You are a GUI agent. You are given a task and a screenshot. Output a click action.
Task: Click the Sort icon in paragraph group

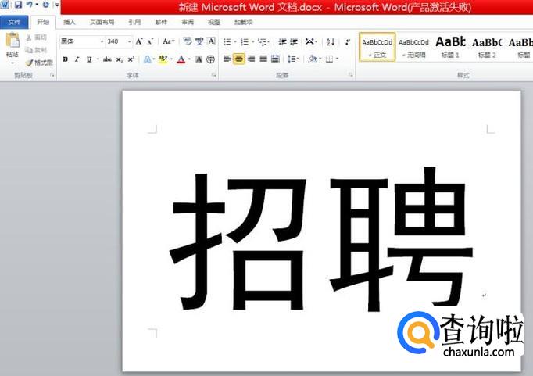[x=330, y=41]
